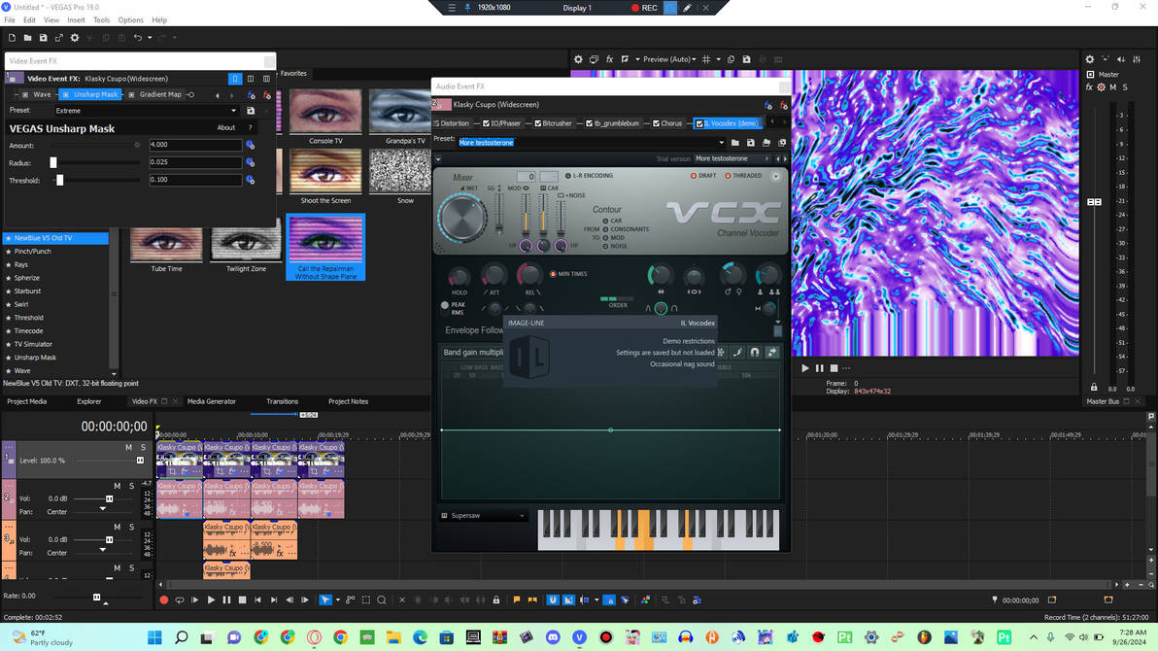Insert a marker using orange marker icon
This screenshot has width=1158, height=651.
point(516,600)
